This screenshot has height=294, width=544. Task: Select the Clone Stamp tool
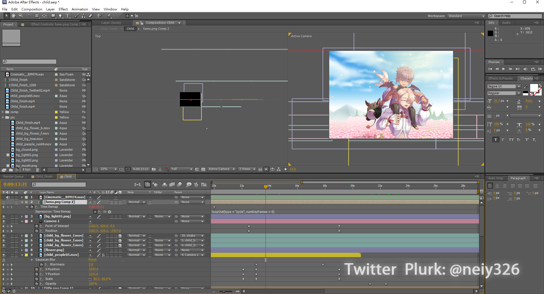[84, 16]
